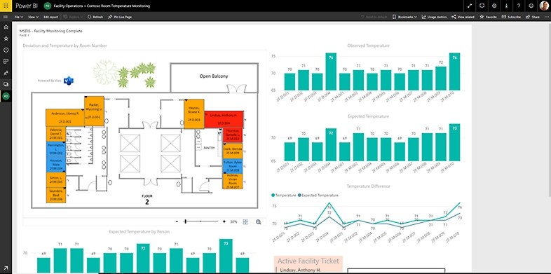
Task: Toggle full screen mode arrow icon
Action: 470,6
